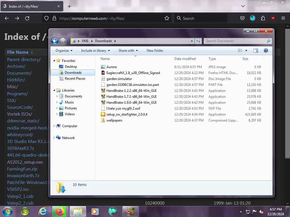The image size is (290, 217).
Task: Bookmark page with Firefox star icon
Action: pyautogui.click(x=167, y=18)
